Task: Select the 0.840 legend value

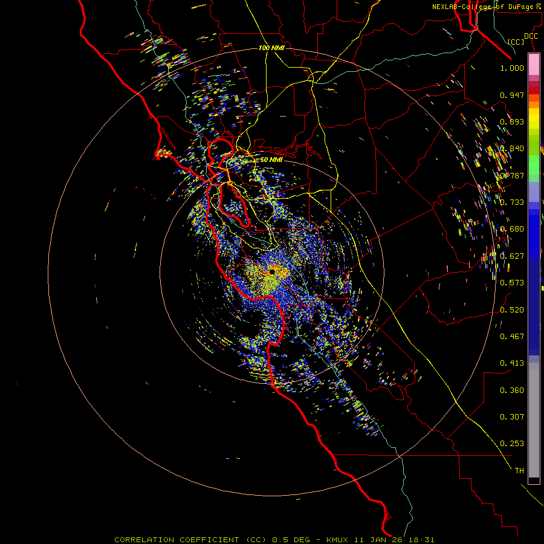Action: click(x=512, y=149)
